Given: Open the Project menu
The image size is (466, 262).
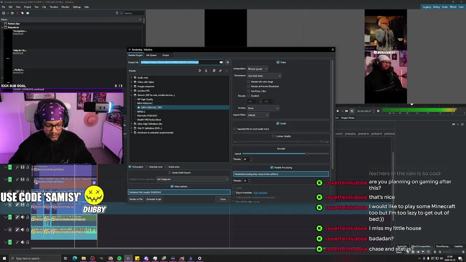Looking at the screenshot, I should 27,7.
